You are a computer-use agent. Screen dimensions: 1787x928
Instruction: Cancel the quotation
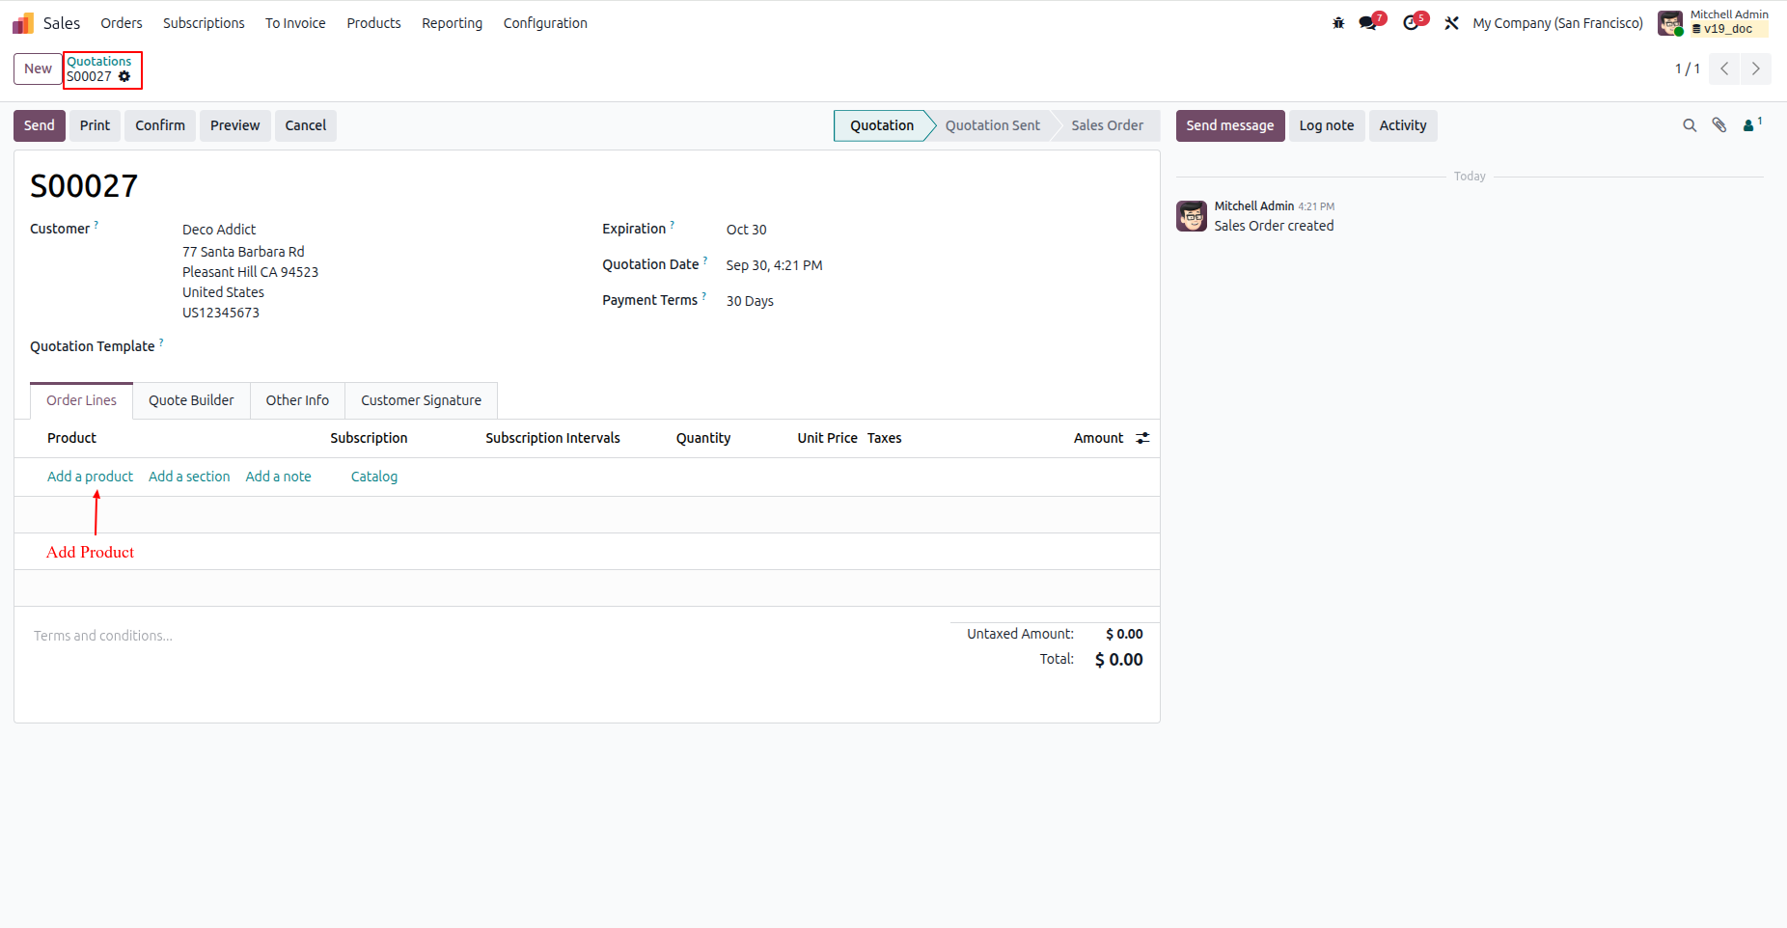306,125
